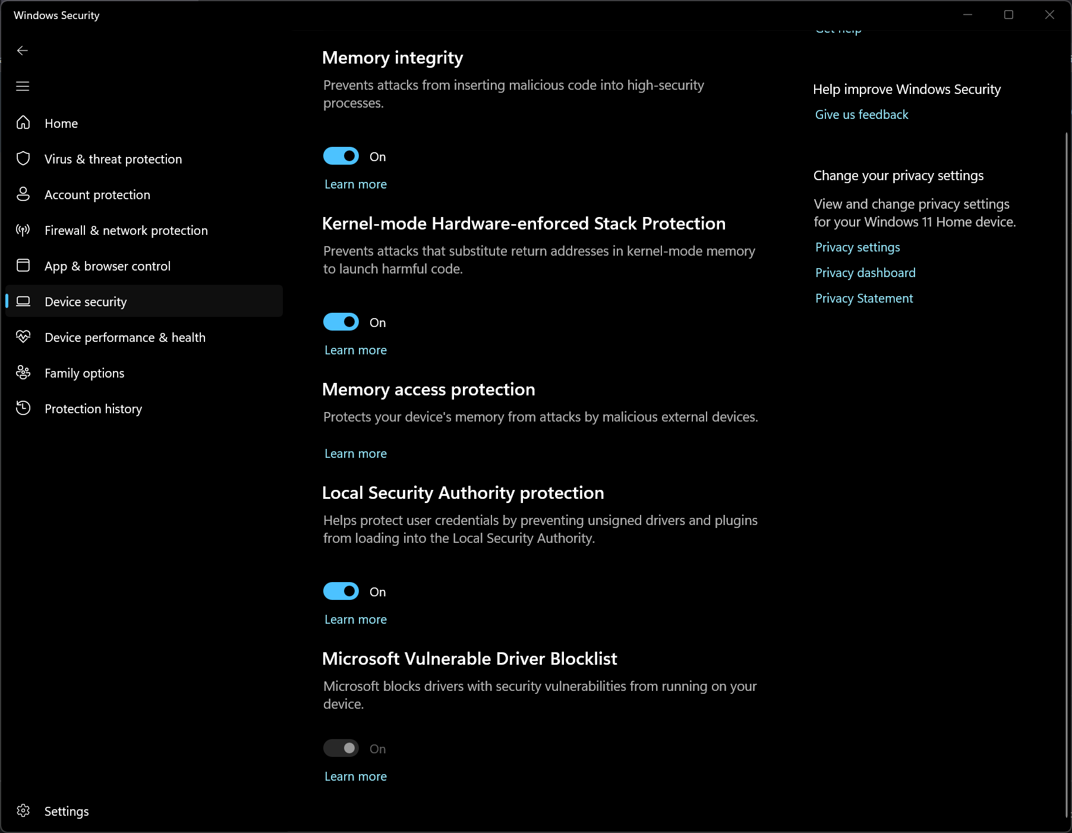The image size is (1072, 833).
Task: Select the Virus & threat protection shield icon
Action: pos(23,158)
